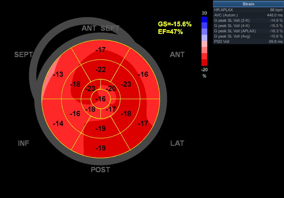
Task: Click the yellow EF=47% readout
Action: pyautogui.click(x=170, y=32)
